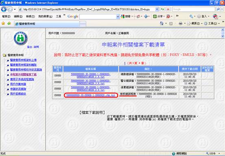Viewport: 225px width, 156px height.
Task: Click the Home icon in the command bar
Action: (x=162, y=24)
